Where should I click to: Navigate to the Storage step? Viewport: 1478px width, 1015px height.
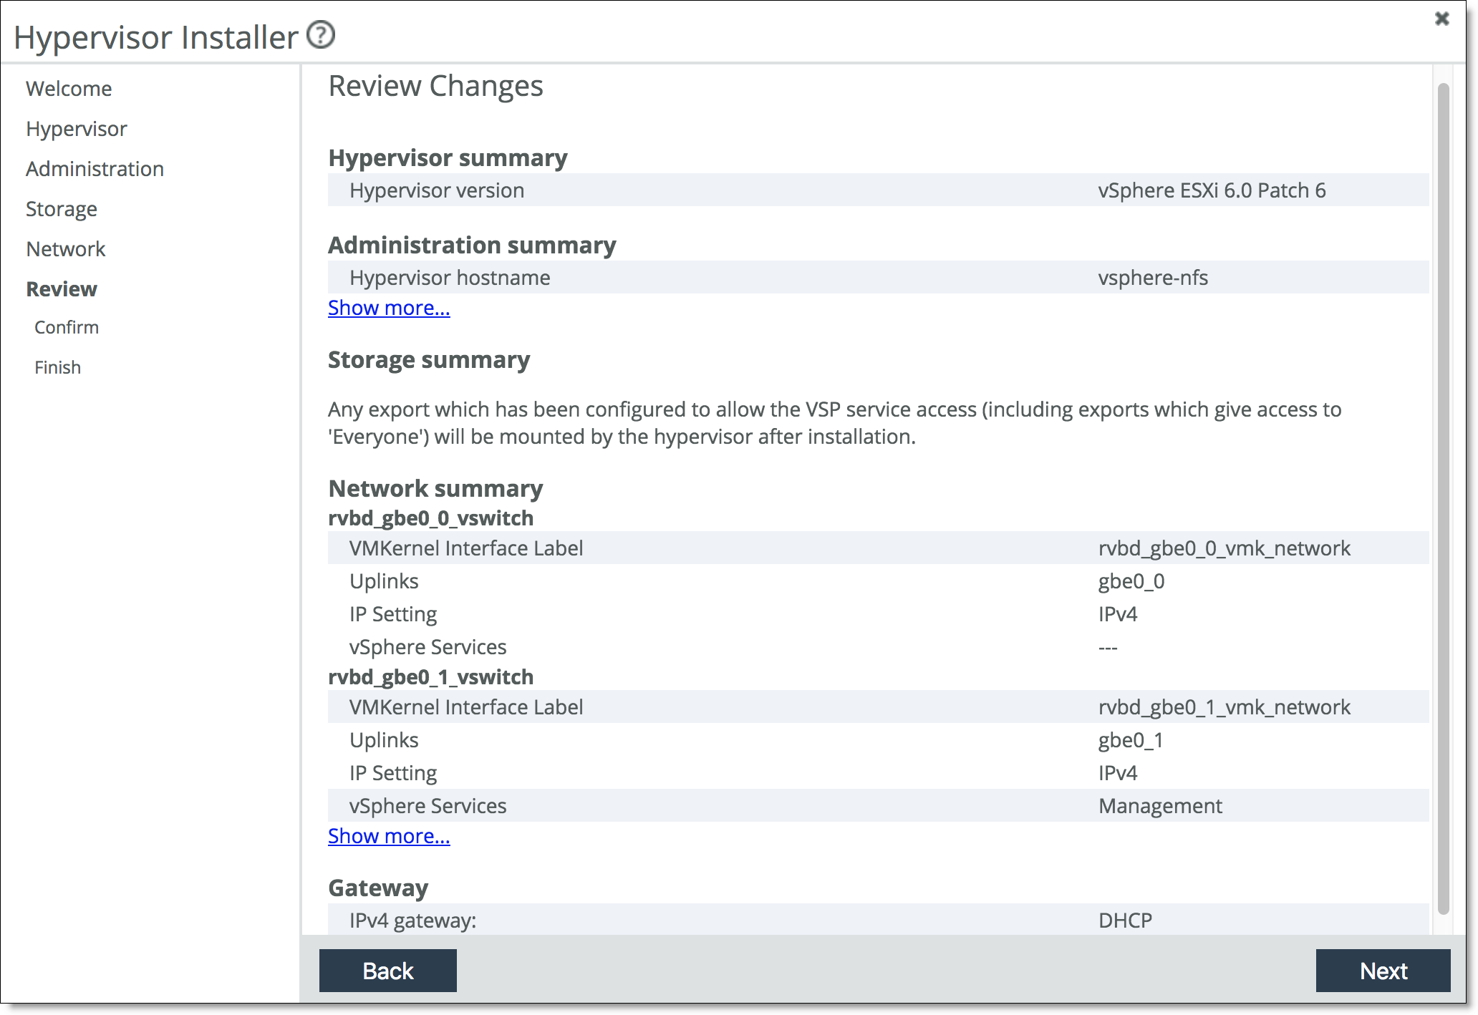tap(62, 209)
